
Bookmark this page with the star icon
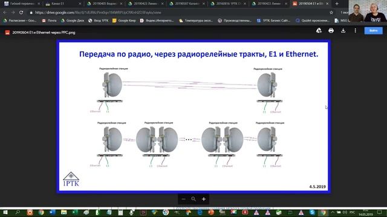click(x=331, y=12)
